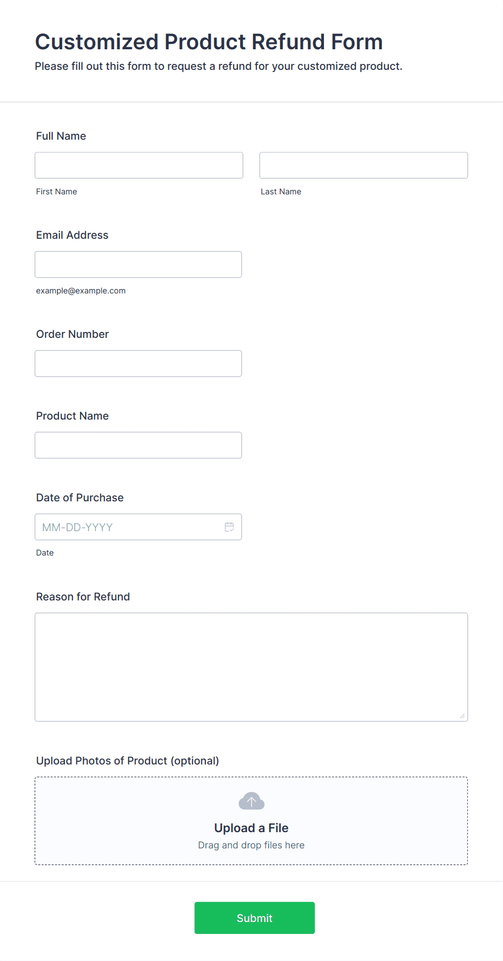Click the Last Name input field
This screenshot has width=503, height=961.
363,165
